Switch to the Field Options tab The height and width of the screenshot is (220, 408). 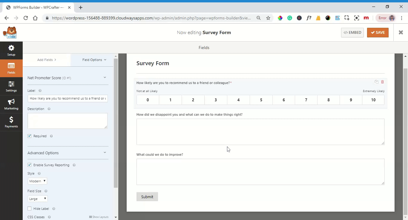(94, 60)
